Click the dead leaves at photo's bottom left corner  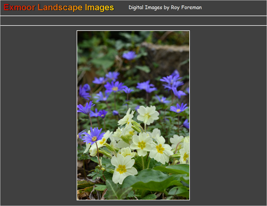[x=83, y=192]
